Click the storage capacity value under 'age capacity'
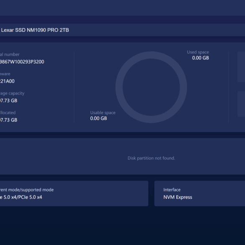 (x=9, y=101)
